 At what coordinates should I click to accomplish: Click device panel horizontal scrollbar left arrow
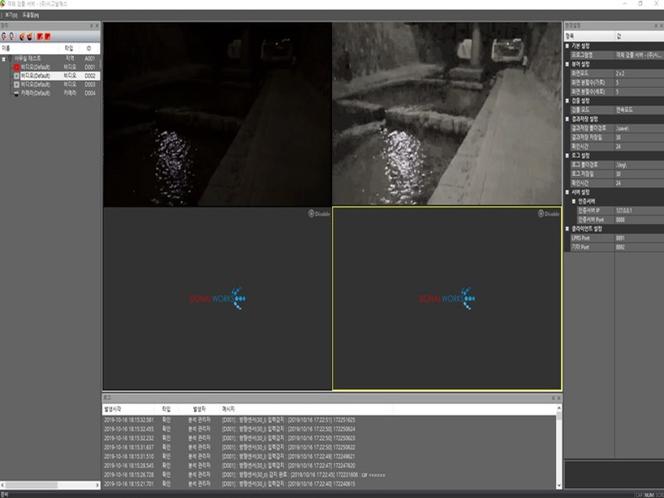pos(3,485)
